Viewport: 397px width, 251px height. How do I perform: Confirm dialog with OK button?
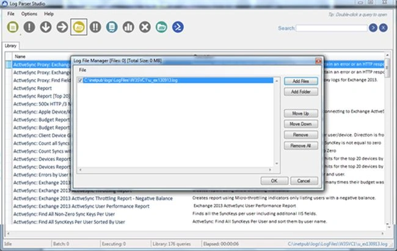[x=274, y=181]
